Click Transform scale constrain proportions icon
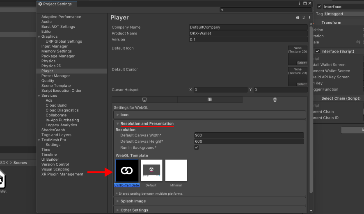Screen dimensions: 364x214 click(x=358, y=42)
